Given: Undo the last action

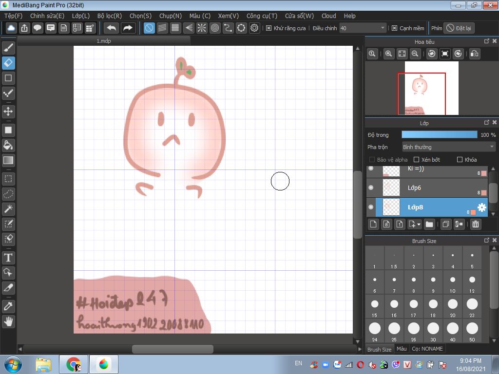Looking at the screenshot, I should click(x=112, y=28).
